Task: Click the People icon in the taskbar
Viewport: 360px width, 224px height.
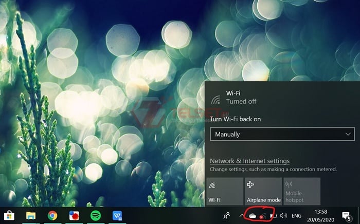Action: click(227, 216)
